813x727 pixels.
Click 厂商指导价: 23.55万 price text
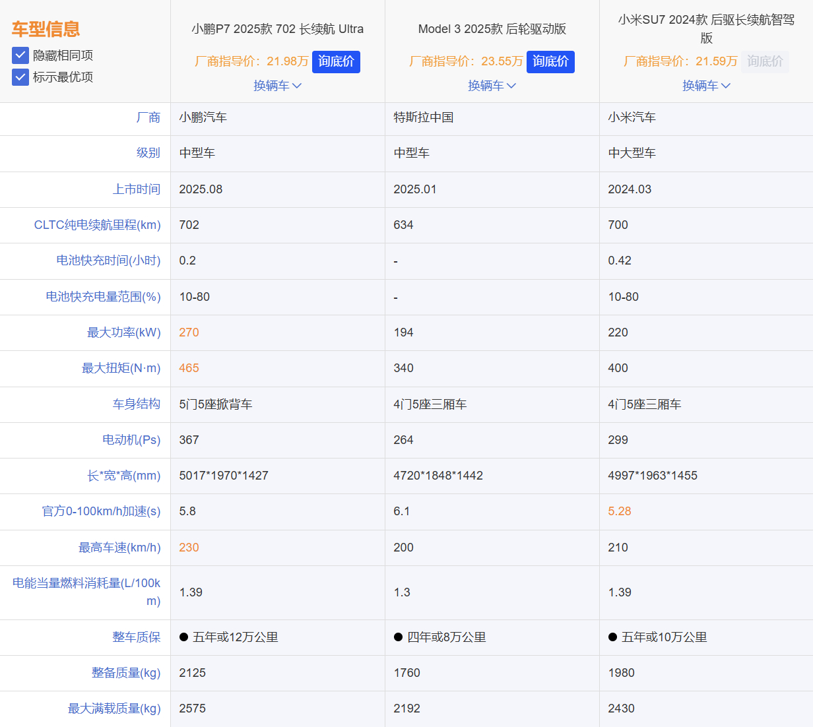point(466,61)
